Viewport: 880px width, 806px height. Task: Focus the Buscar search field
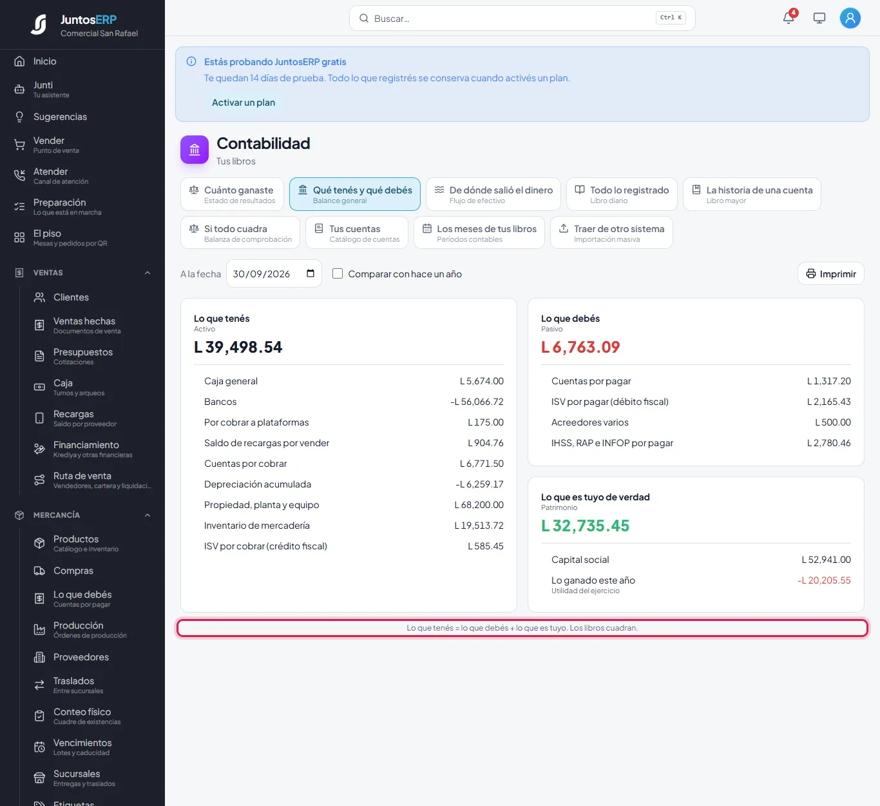click(522, 18)
